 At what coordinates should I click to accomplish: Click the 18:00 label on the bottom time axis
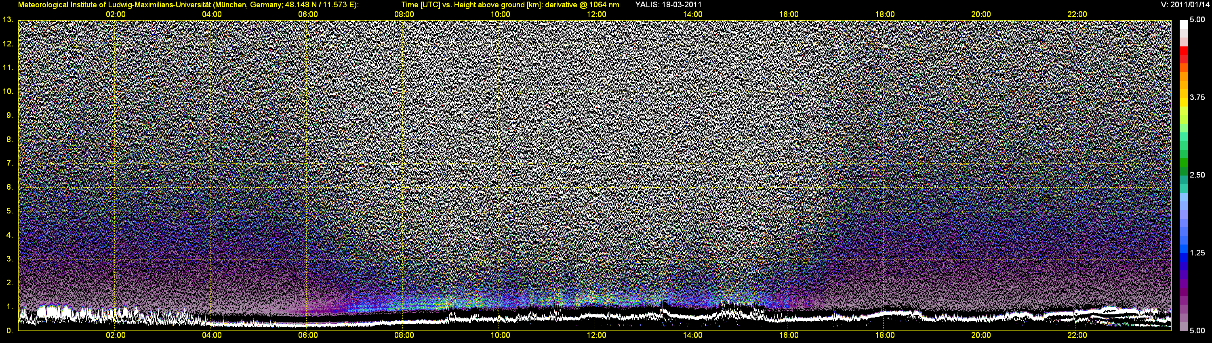(885, 335)
